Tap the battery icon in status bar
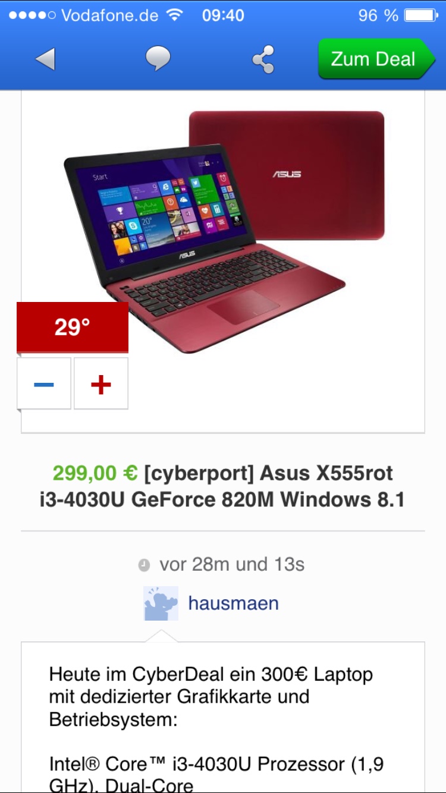 (421, 16)
